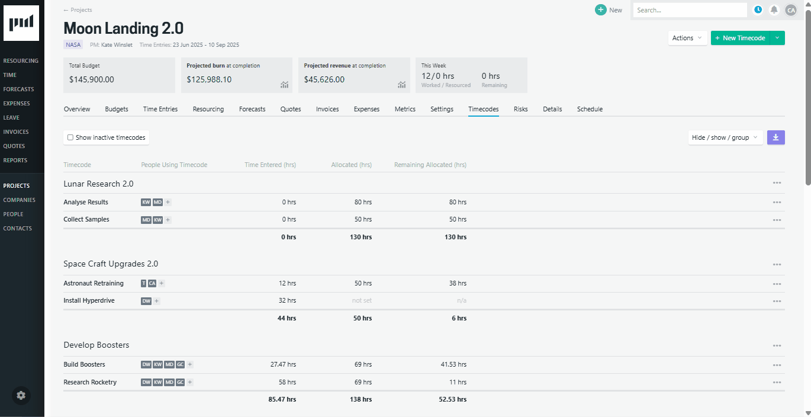
Task: Go back using the Projects link
Action: [78, 9]
